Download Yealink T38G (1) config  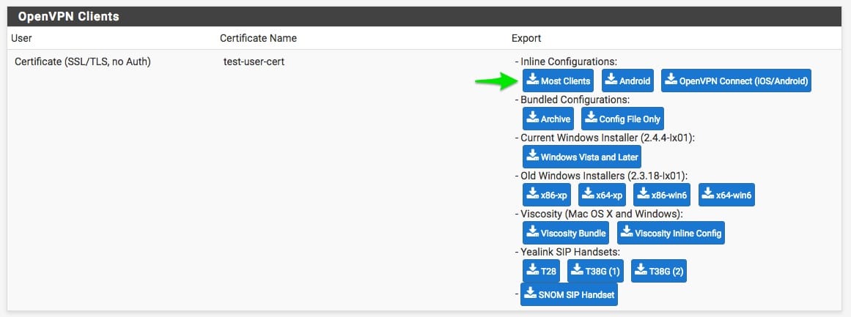[x=595, y=271]
